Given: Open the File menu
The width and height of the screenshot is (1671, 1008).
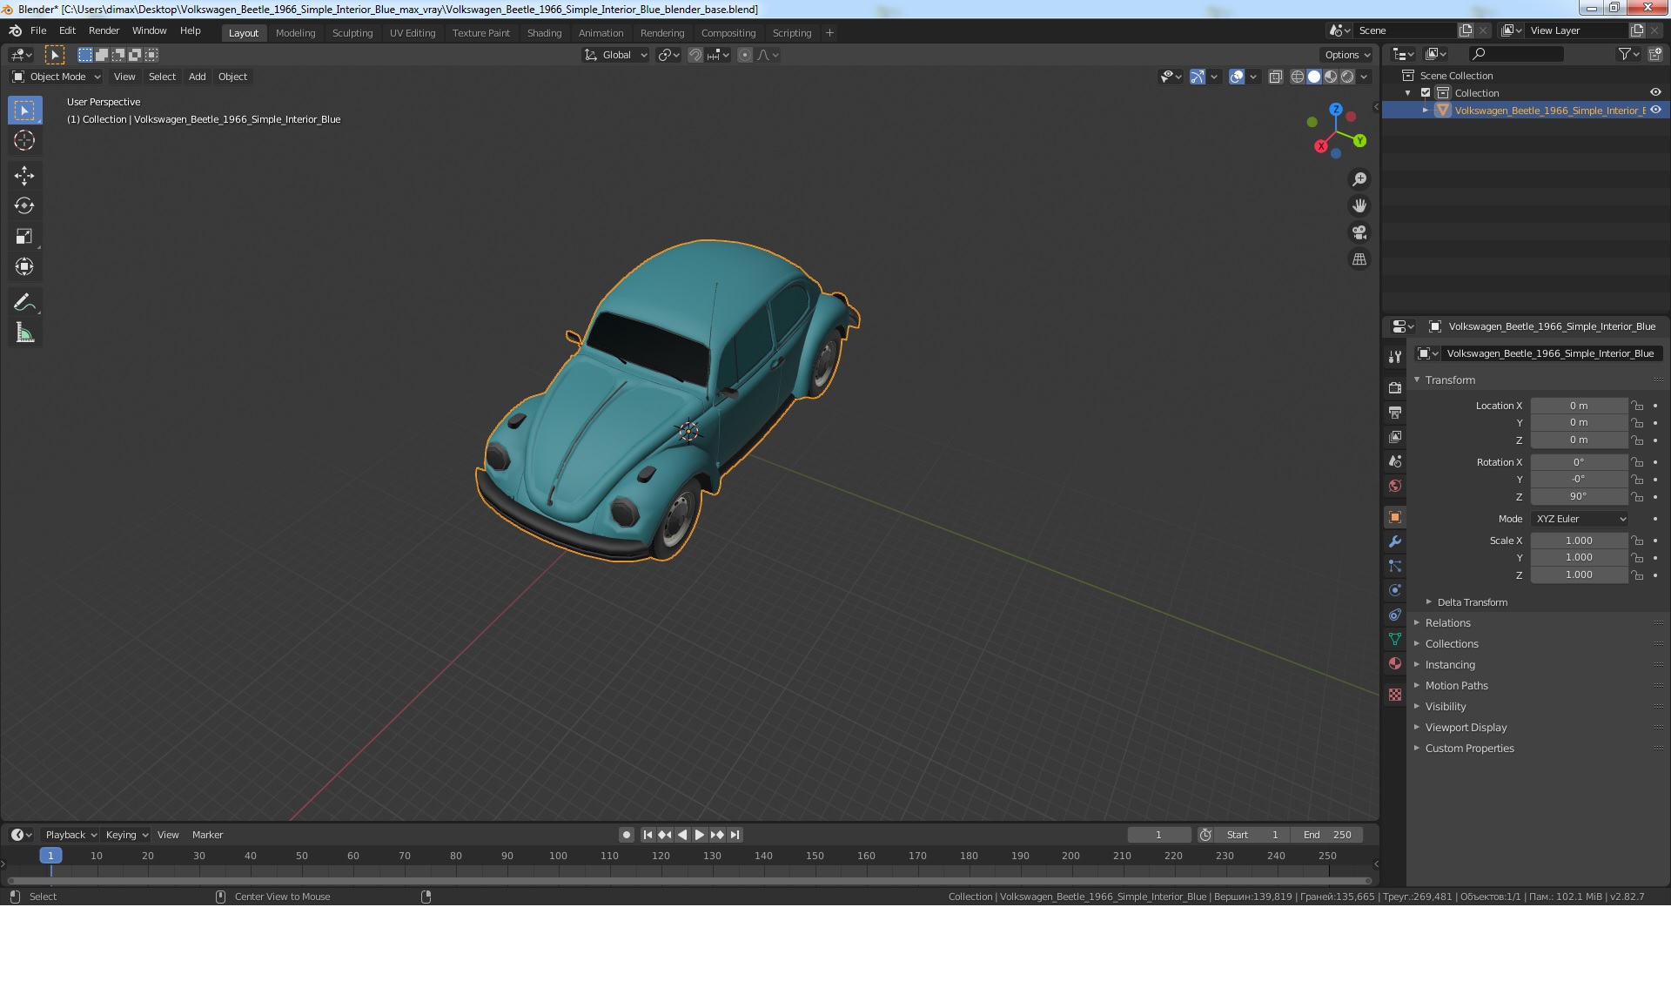Looking at the screenshot, I should coord(38,30).
